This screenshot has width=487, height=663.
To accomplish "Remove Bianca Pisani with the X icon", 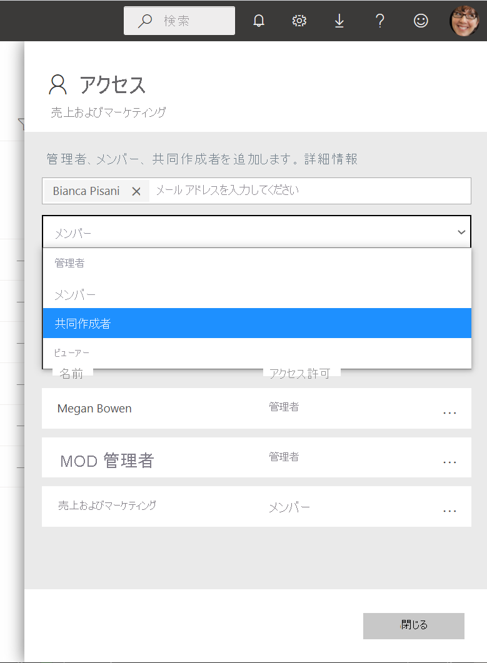I will click(136, 192).
